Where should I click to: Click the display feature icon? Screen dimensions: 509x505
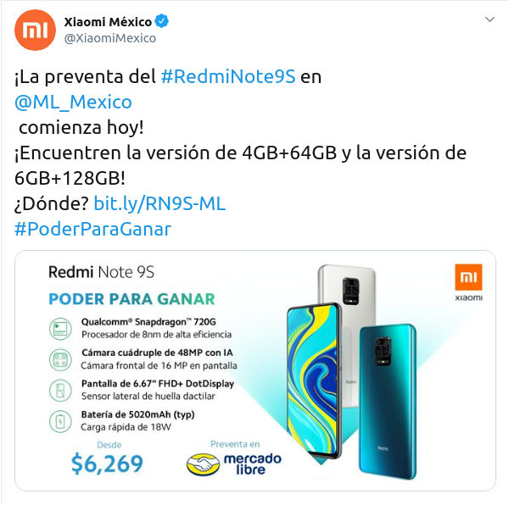click(x=60, y=391)
